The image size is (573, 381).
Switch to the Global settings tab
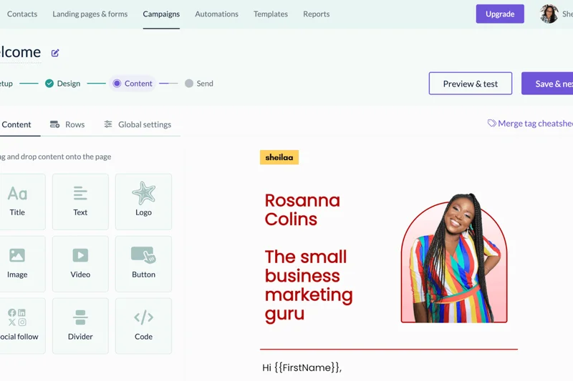[138, 124]
